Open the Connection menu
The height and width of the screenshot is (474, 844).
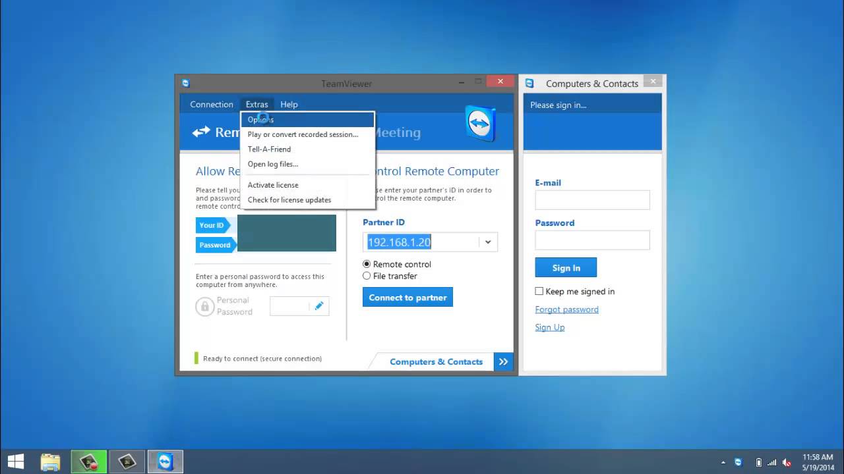[212, 104]
